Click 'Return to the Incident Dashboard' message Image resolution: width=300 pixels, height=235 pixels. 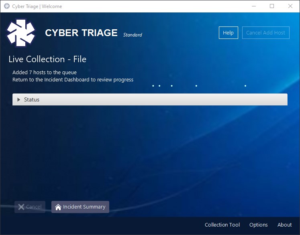73,80
